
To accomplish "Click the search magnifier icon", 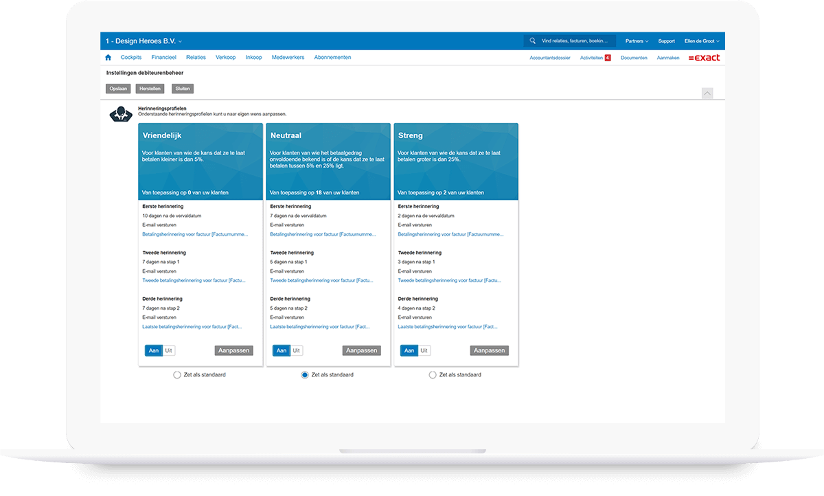I will coord(533,41).
